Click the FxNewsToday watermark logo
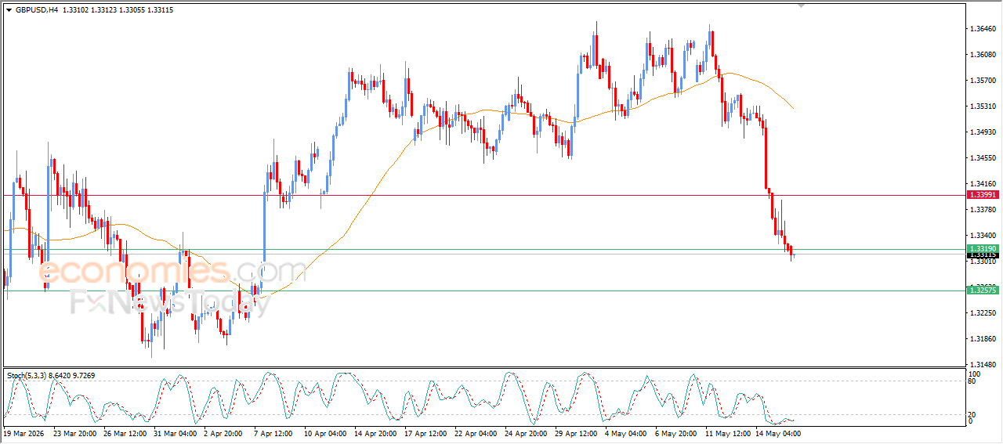Screen dimensions: 1003x444 point(170,302)
